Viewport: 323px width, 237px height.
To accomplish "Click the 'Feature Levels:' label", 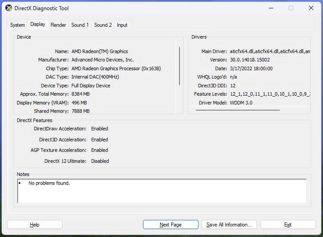I will click(x=210, y=94).
